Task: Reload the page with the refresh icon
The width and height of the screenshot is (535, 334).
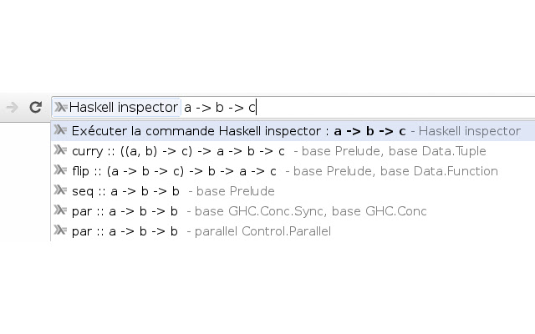Action: [x=35, y=107]
